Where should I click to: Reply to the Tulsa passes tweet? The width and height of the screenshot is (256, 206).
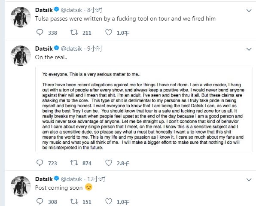pos(40,32)
